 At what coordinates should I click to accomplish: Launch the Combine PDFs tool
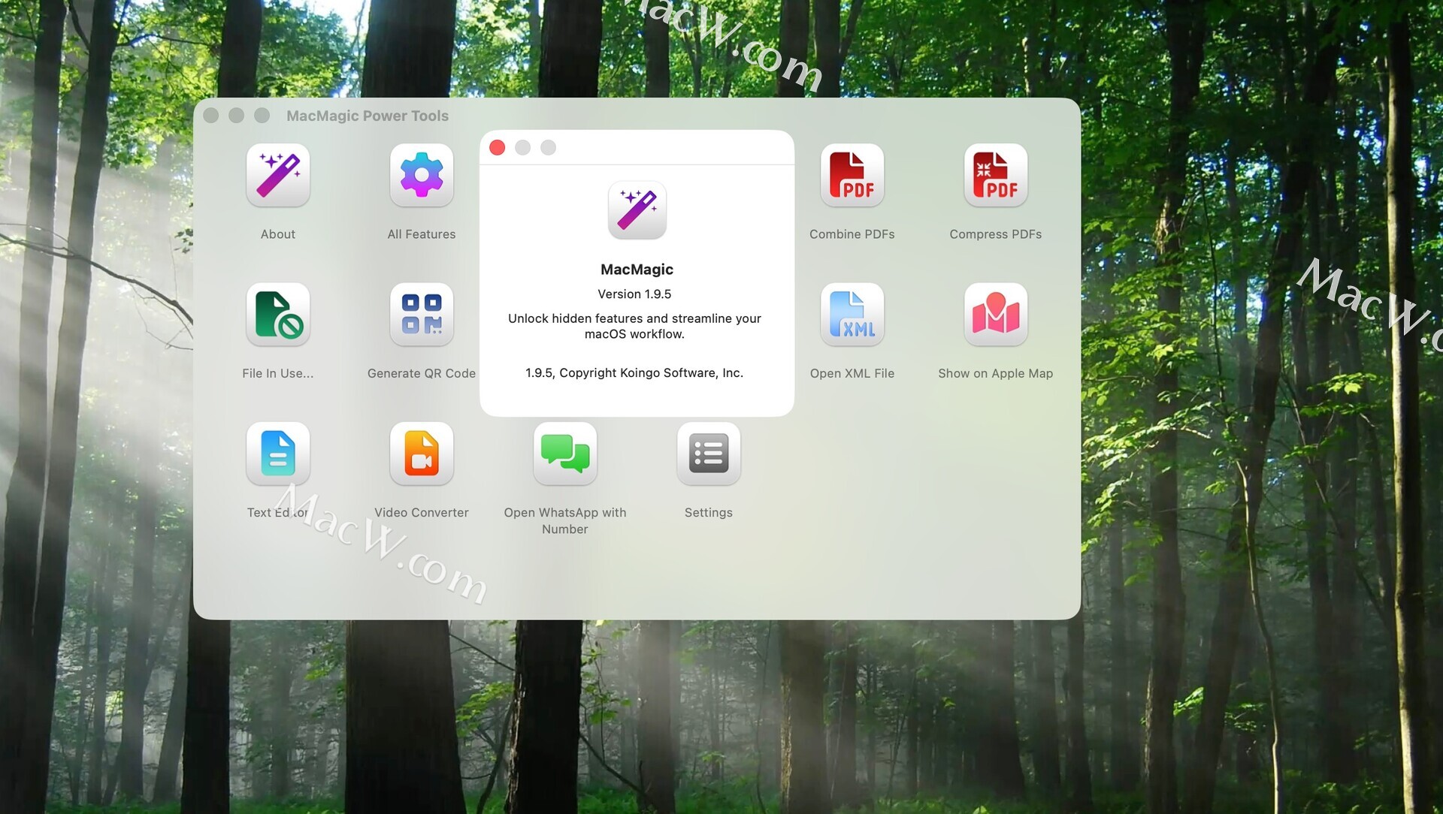[x=852, y=175]
